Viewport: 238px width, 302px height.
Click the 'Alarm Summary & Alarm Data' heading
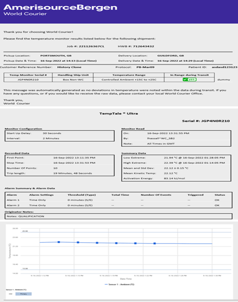30,188
